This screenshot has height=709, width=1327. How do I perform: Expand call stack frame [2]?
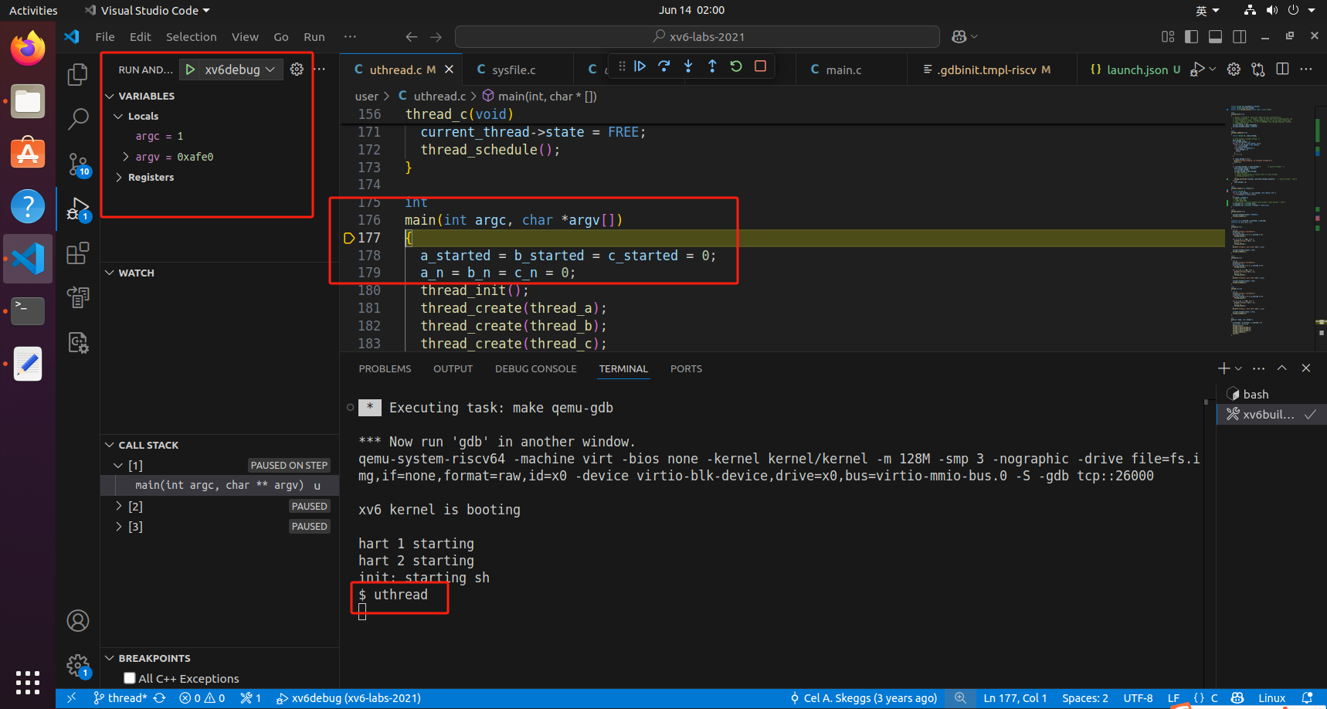click(x=118, y=506)
